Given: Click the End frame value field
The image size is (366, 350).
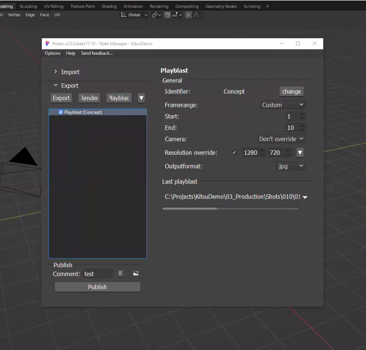Looking at the screenshot, I should [x=295, y=128].
